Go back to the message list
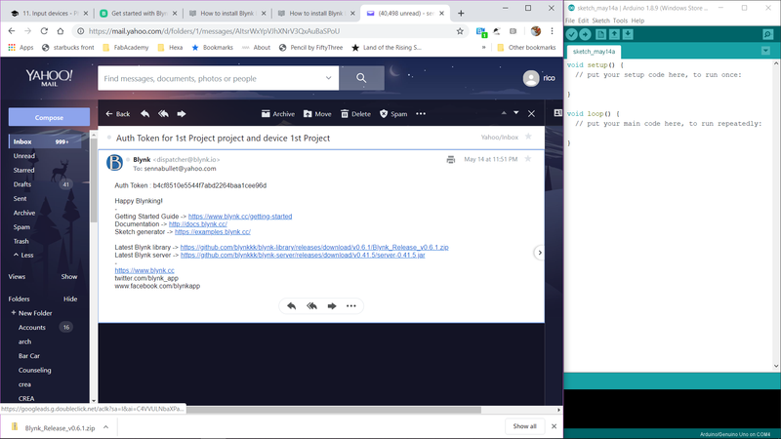Viewport: 781px width, 439px height. (117, 114)
